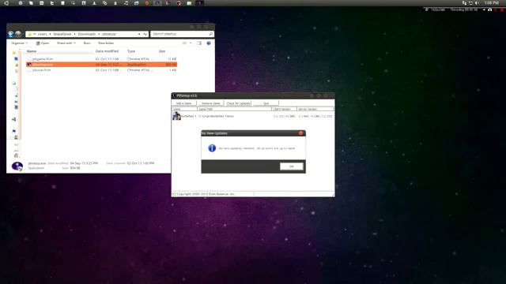The width and height of the screenshot is (506, 284).
Task: Click New folder in the Explorer toolbar
Action: (x=106, y=43)
